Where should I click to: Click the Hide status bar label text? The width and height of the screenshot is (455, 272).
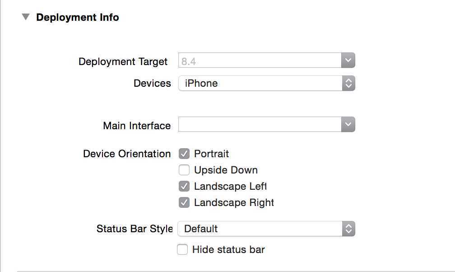pos(228,249)
